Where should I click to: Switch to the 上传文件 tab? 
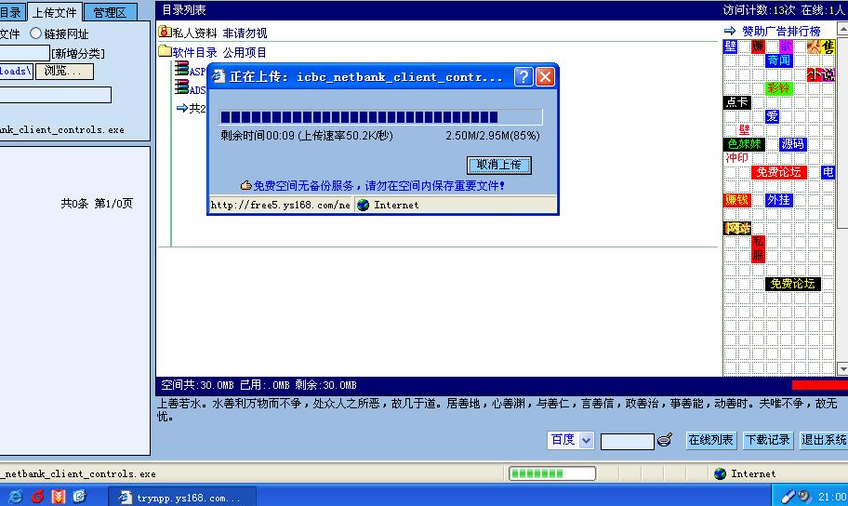tap(55, 12)
